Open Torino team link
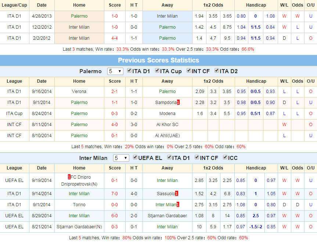The width and height of the screenshot is (317, 243). 79,204
